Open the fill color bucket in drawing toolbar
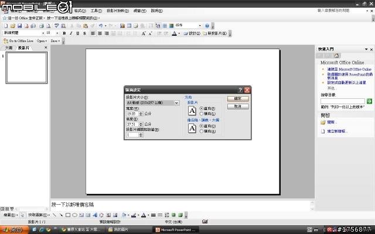The image size is (375, 234). click(x=124, y=215)
